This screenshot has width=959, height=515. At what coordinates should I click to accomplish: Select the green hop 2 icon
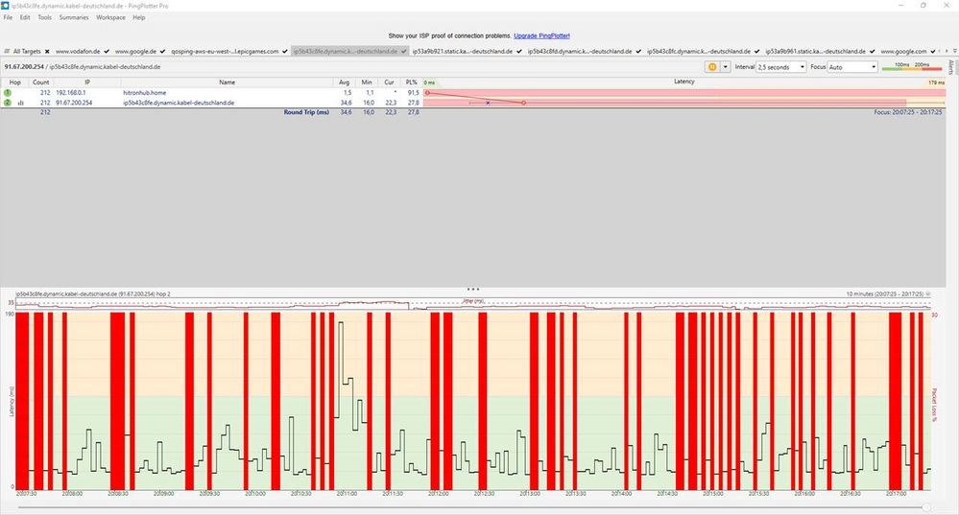pyautogui.click(x=8, y=103)
